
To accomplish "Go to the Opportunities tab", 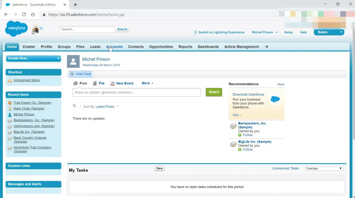I will tap(161, 47).
